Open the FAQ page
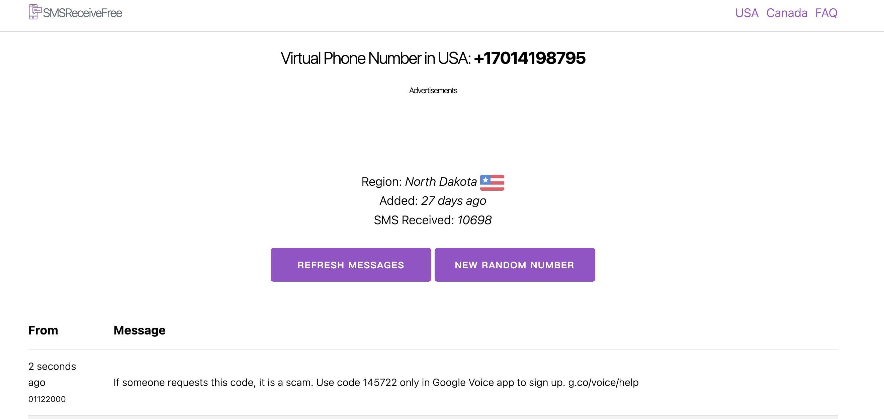This screenshot has width=884, height=419. pos(826,13)
